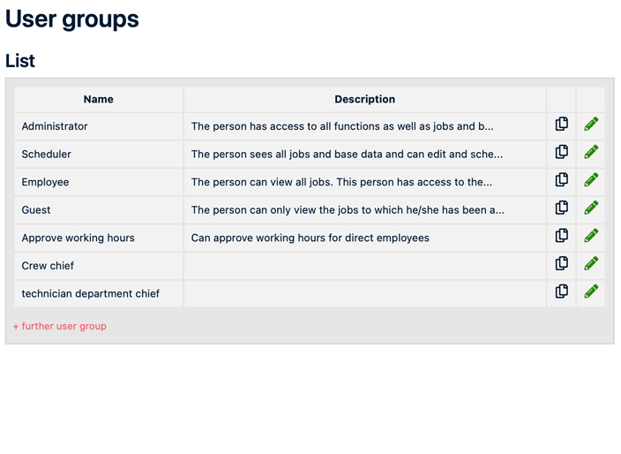Edit the Approve working hours group
The image size is (621, 454).
coord(591,237)
